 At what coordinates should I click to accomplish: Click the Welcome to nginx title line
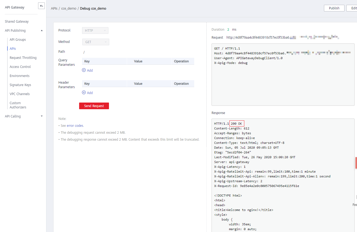pos(244,210)
